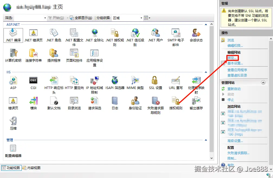Open the 计算机密钥 feature icon
This screenshot has height=178, width=273.
tap(13, 53)
